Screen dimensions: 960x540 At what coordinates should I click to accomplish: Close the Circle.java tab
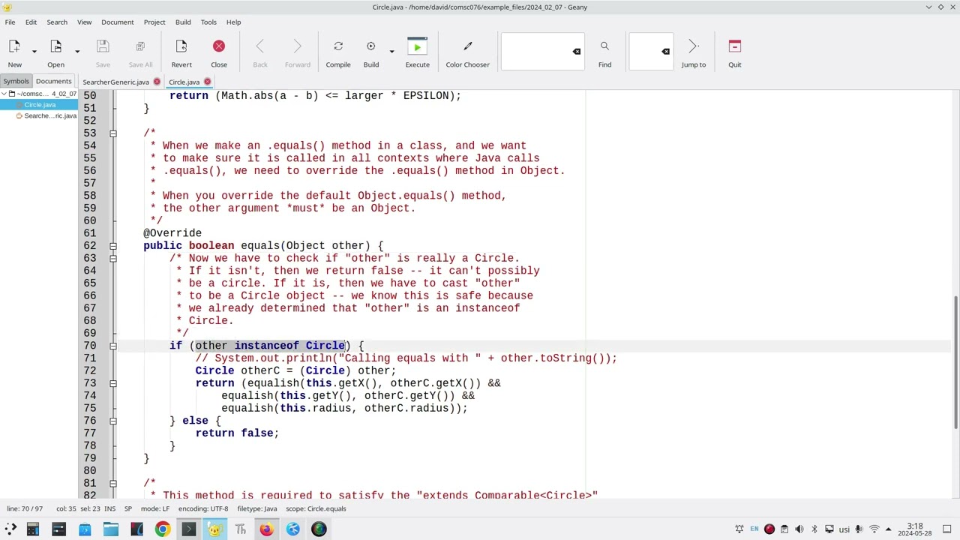[x=208, y=82]
